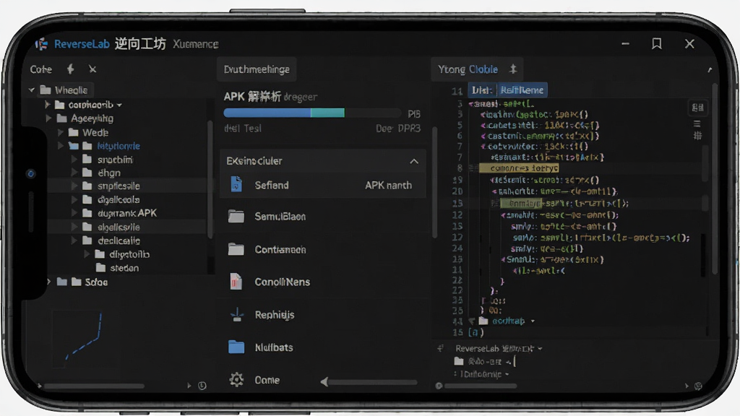Image resolution: width=740 pixels, height=416 pixels.
Task: Switch to the ReitReme tab
Action: 522,90
